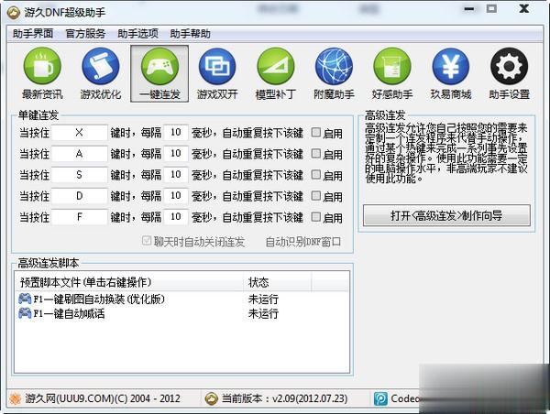Open the 助手帮助 menu
The height and width of the screenshot is (414, 550).
coord(190,34)
